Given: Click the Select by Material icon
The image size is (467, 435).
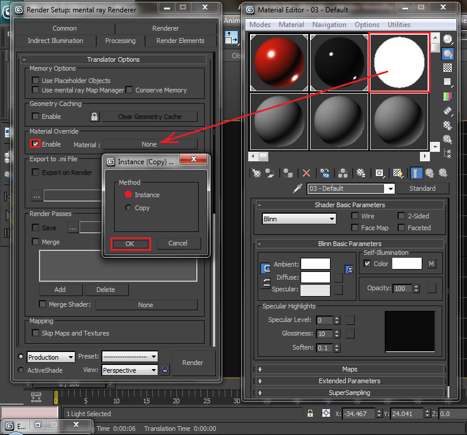Looking at the screenshot, I should tap(448, 140).
